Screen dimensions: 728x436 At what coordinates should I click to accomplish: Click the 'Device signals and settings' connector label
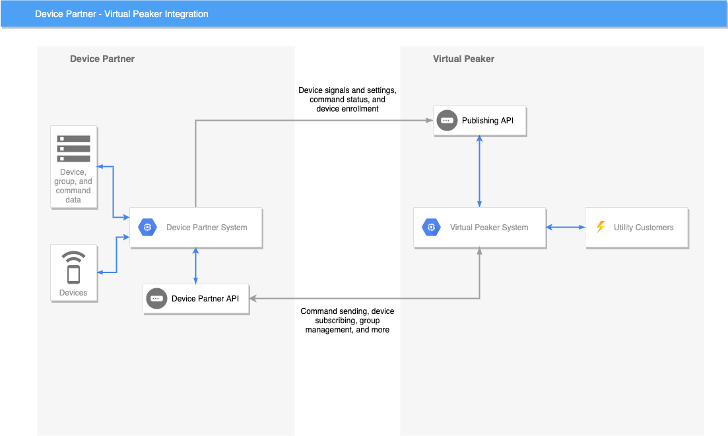347,99
